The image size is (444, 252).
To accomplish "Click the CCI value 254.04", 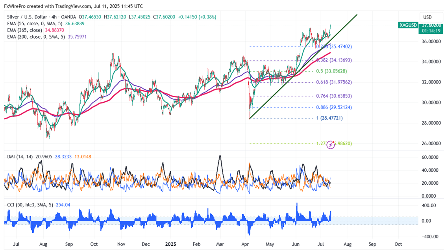I will (x=63, y=205).
